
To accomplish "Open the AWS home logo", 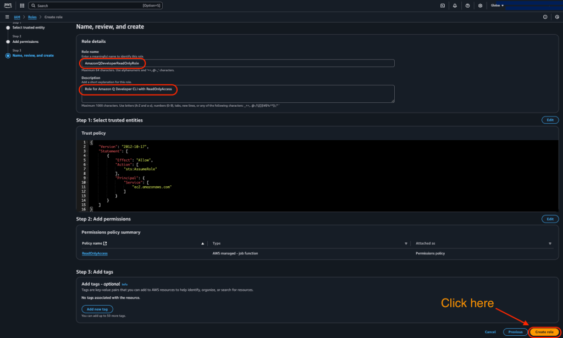I will point(8,5).
